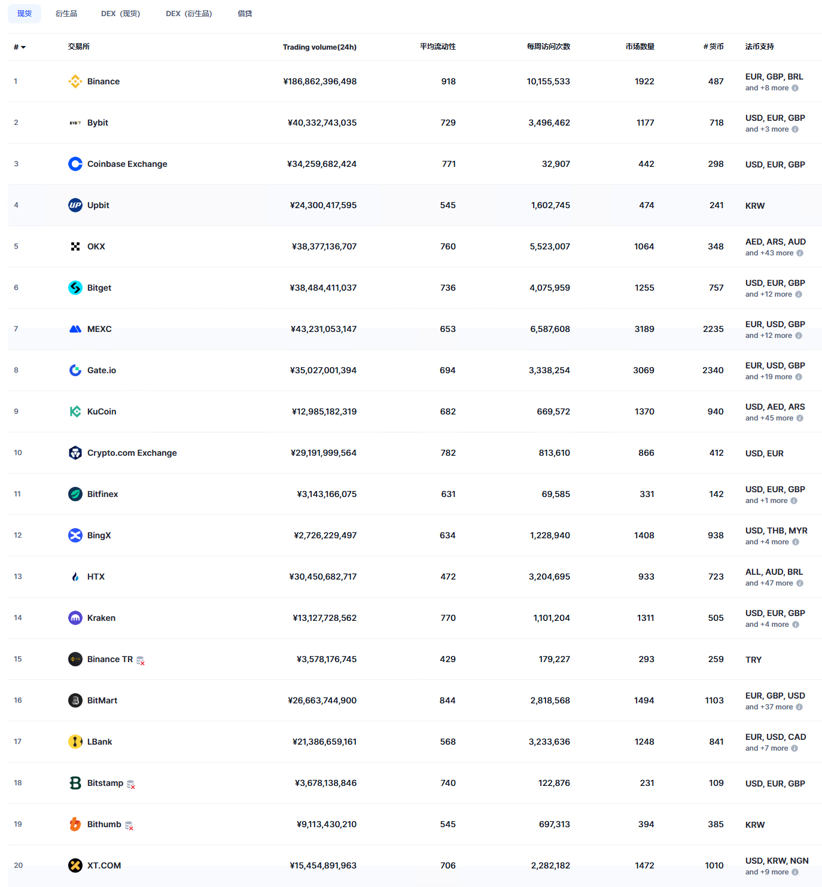The height and width of the screenshot is (887, 822).
Task: Sort by rank using the # dropdown arrow
Action: click(x=23, y=47)
